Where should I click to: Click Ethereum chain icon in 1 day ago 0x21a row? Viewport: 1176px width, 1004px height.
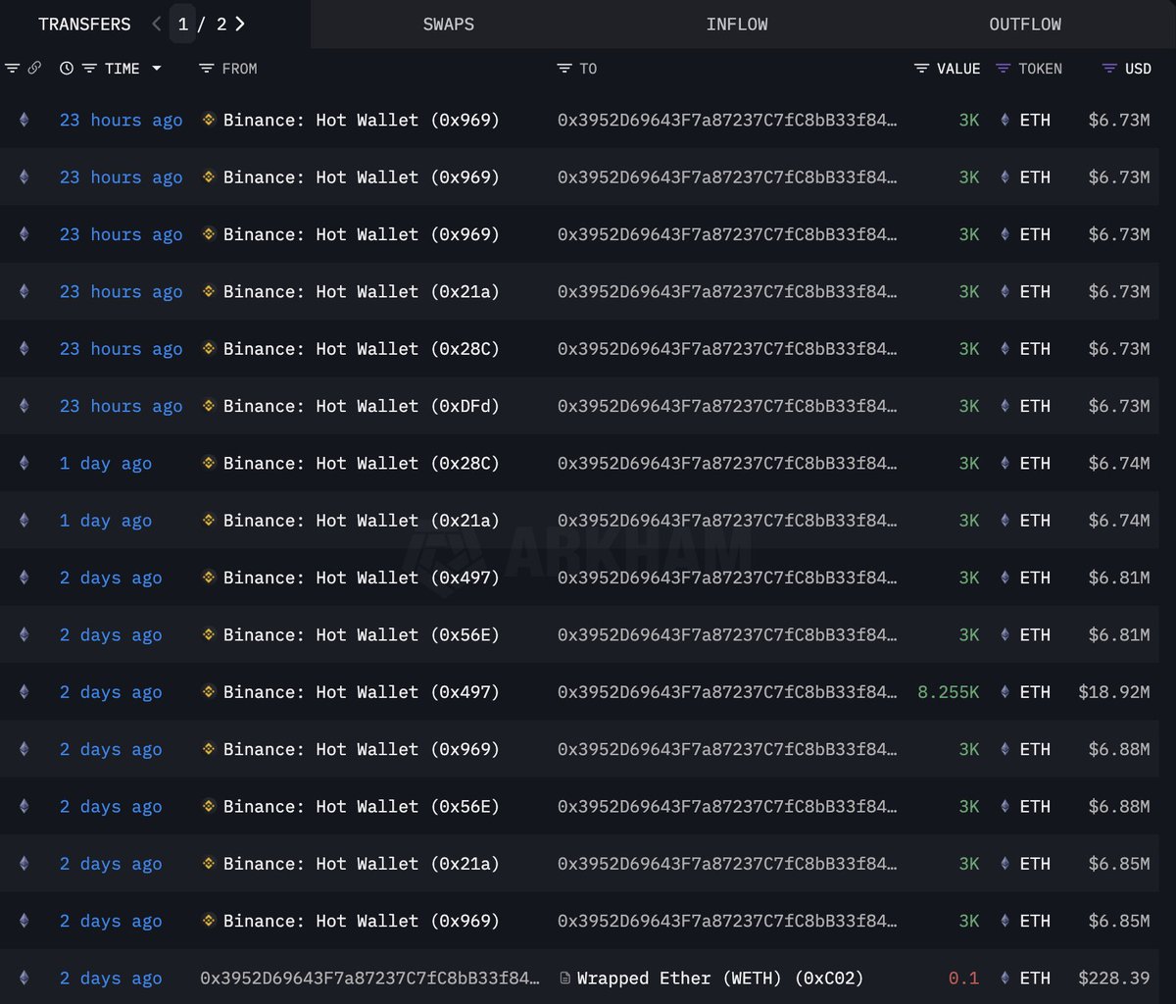(x=24, y=520)
